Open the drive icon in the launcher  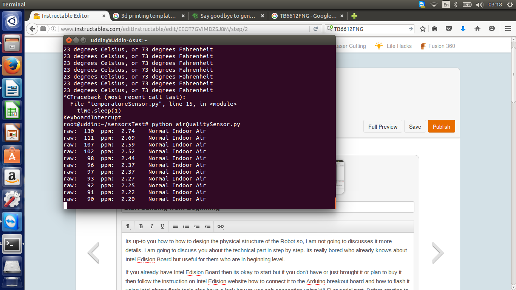(x=12, y=266)
